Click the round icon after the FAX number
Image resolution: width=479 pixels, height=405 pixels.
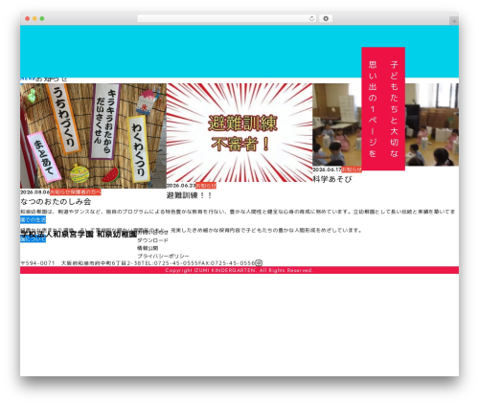pyautogui.click(x=259, y=263)
